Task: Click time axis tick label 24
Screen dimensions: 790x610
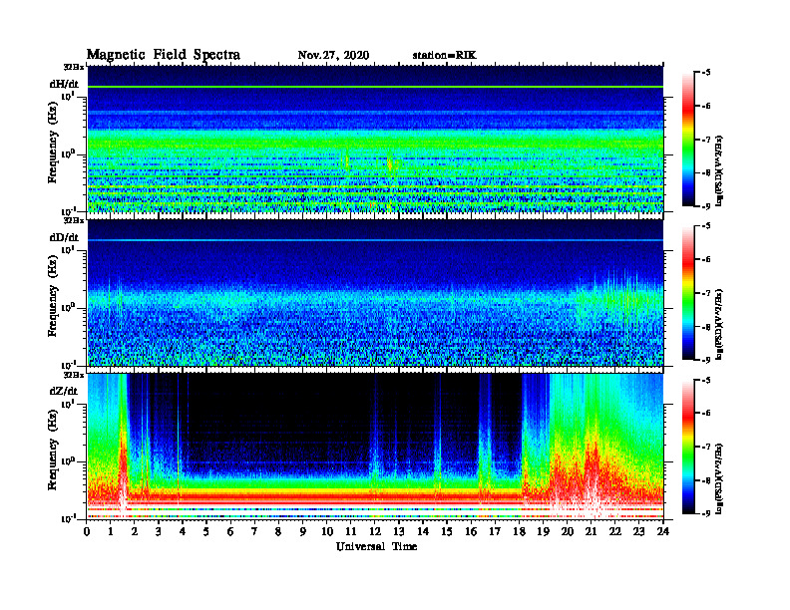Action: tap(663, 532)
